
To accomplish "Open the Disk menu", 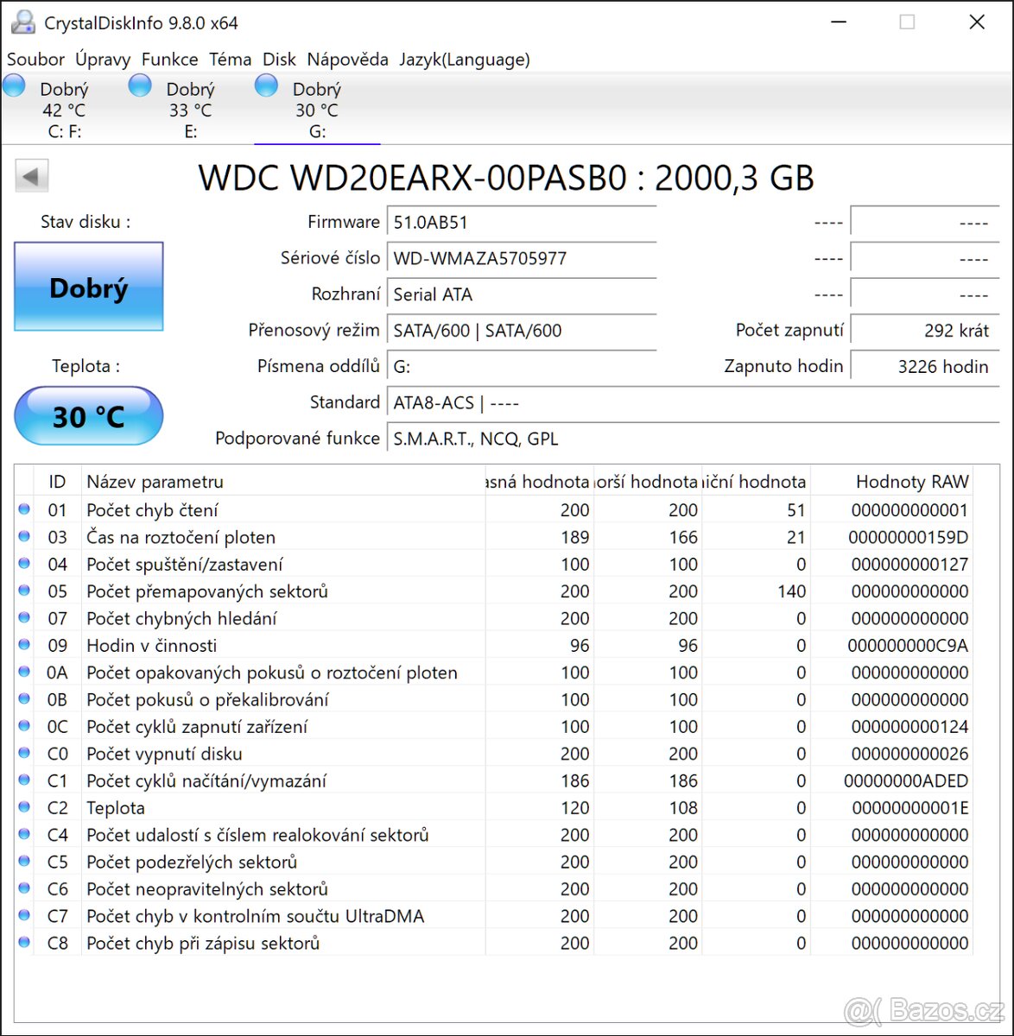I will 279,60.
